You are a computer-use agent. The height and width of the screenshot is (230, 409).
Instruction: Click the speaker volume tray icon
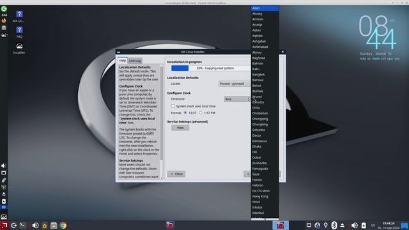click(x=355, y=226)
